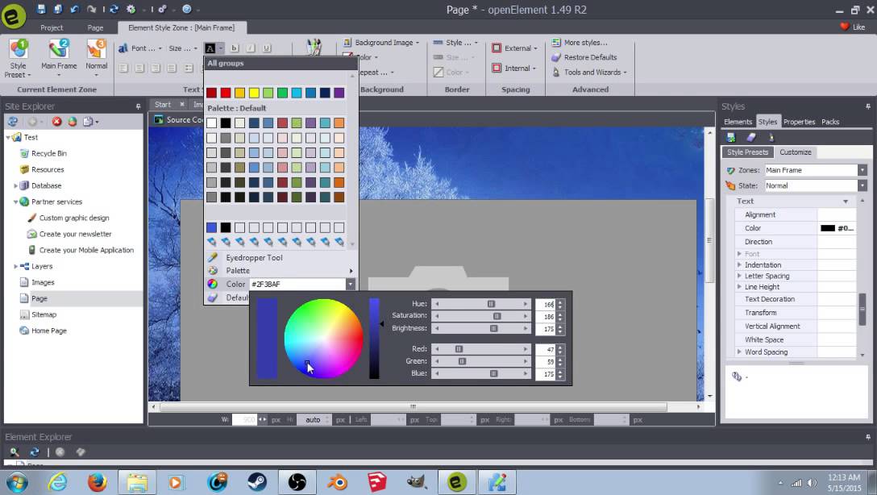Screen dimensions: 877x495
Task: Switch to the Customize sub-tab
Action: tap(796, 152)
